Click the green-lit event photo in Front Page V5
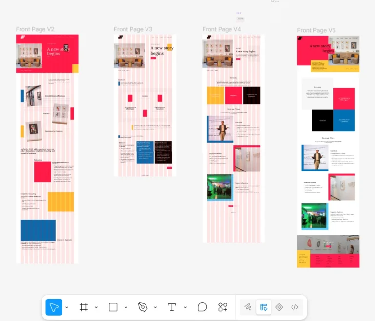Viewport: 375px width, 321px height. (x=315, y=216)
